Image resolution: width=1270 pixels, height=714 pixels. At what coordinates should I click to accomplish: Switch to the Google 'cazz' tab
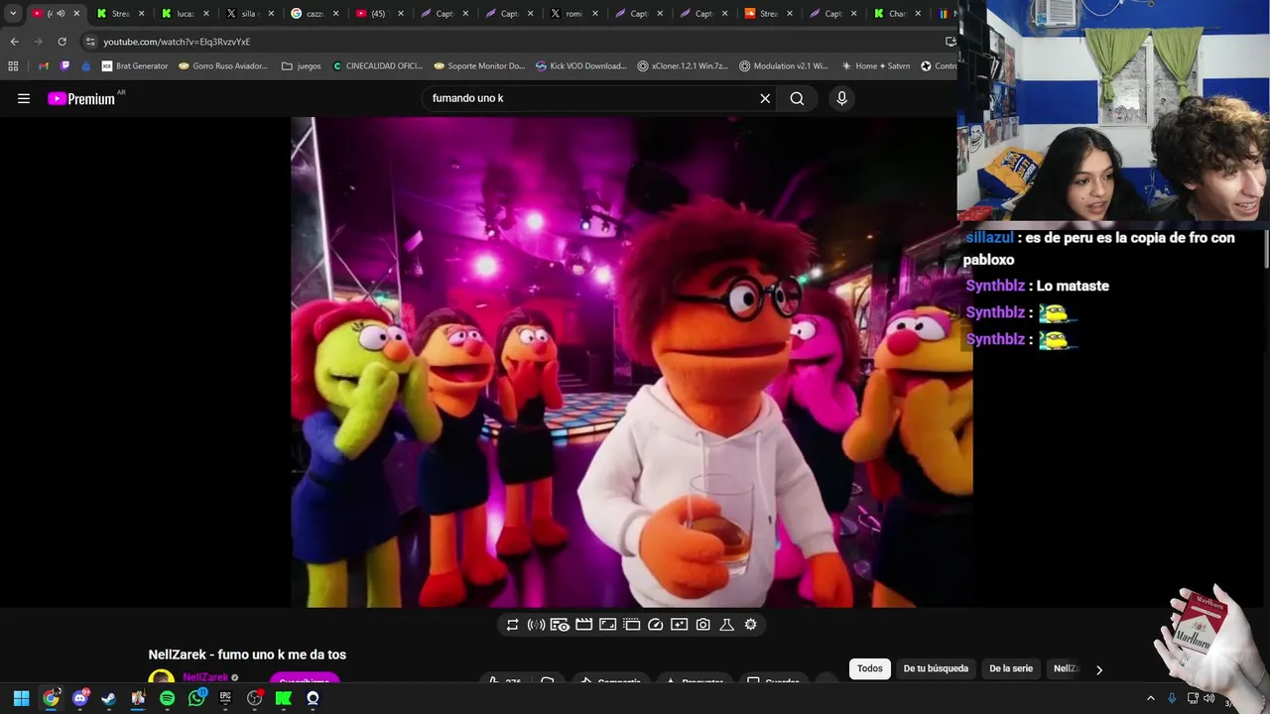coord(316,14)
